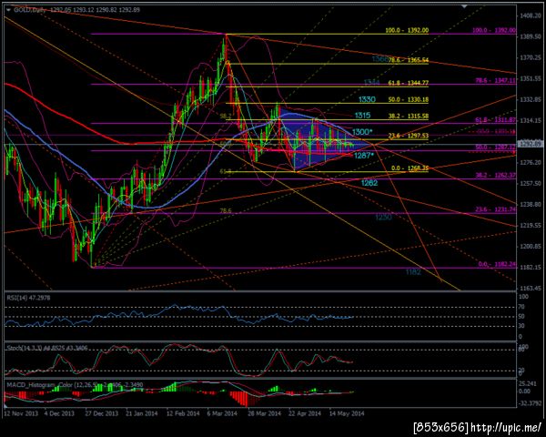Click the 21 Jan 2014 date label
This screenshot has height=437, width=546.
[x=142, y=413]
